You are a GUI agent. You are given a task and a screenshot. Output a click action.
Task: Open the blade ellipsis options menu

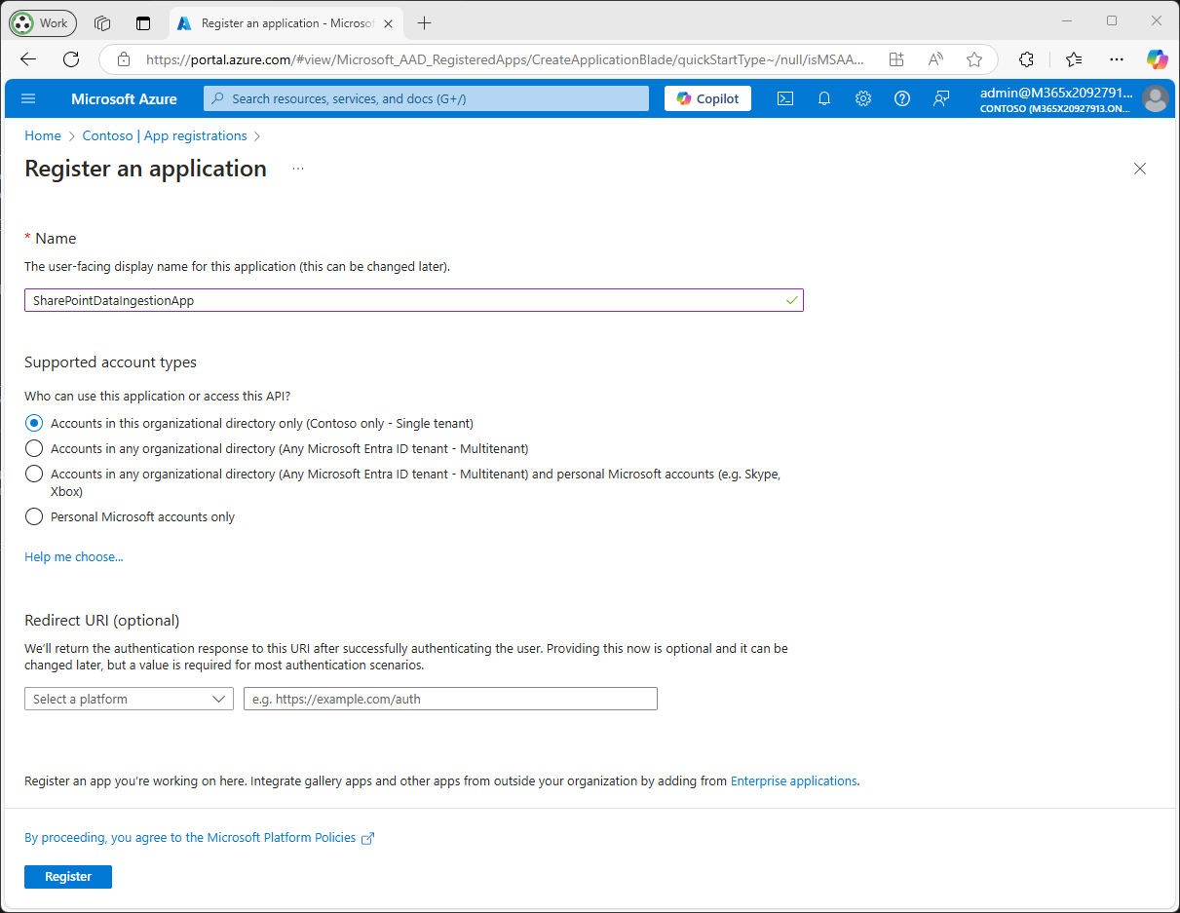pos(297,169)
